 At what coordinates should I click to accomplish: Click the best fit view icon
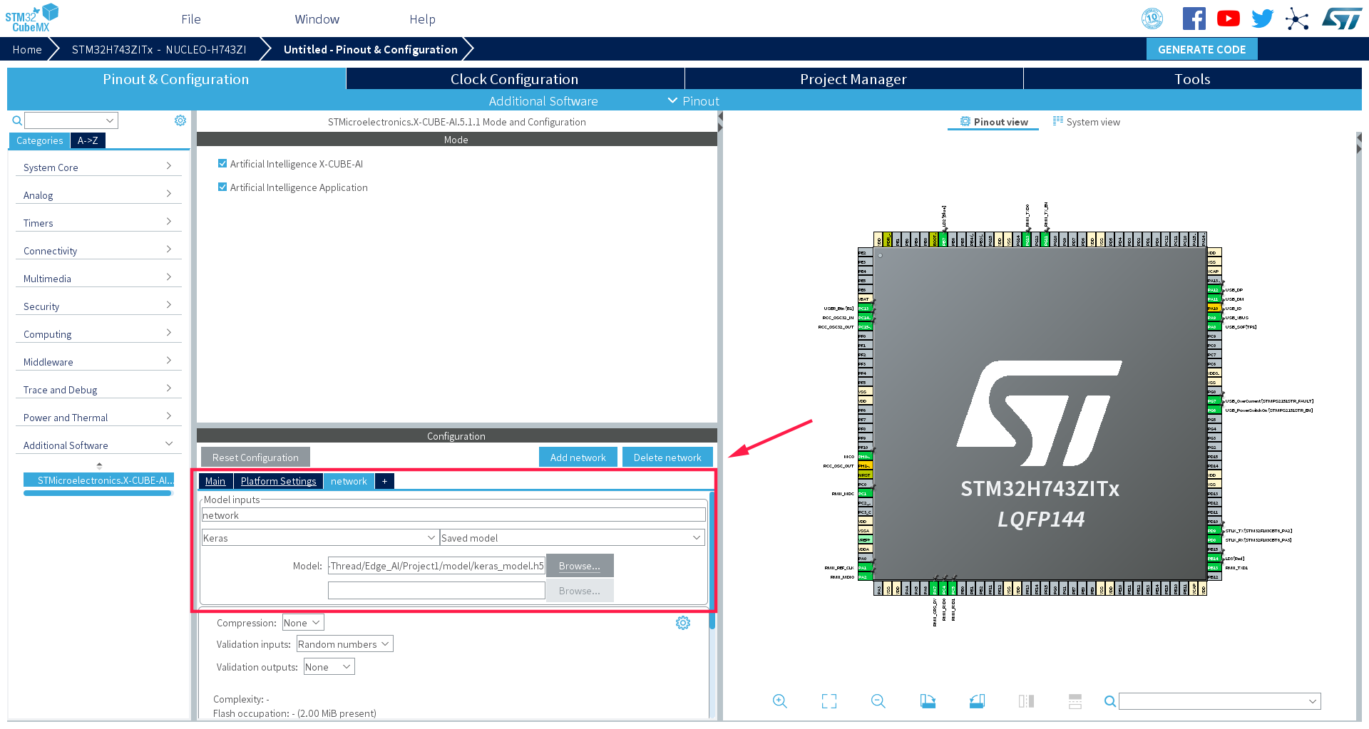point(829,701)
